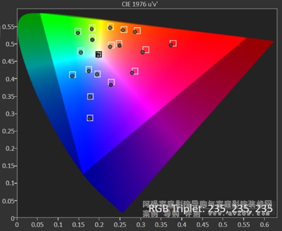Image resolution: width=282 pixels, height=231 pixels.
Task: Click the red-orange measurement point near u' 0.305, v' 0.48
Action: 143,52
